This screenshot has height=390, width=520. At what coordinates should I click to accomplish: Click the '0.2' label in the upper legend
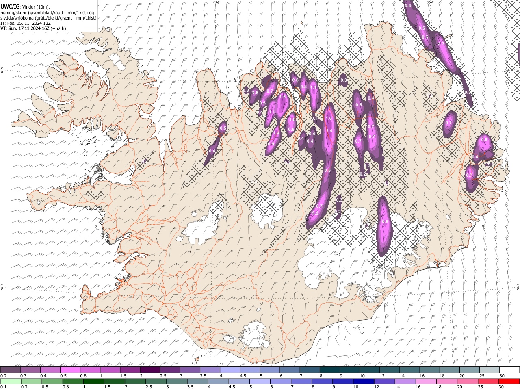[3, 376]
